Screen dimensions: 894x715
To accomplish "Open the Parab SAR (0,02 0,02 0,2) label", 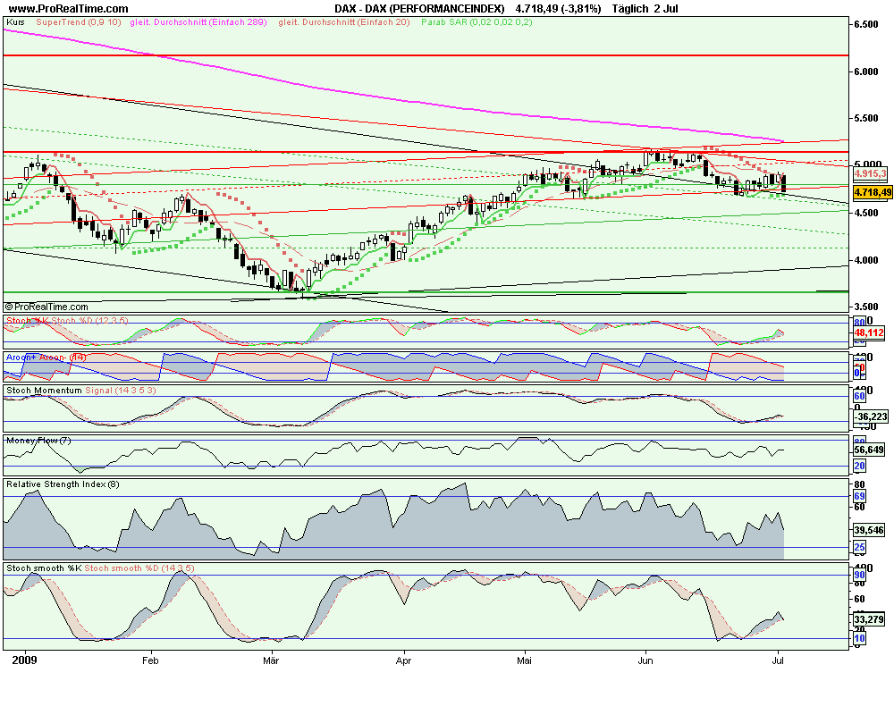I will tap(476, 24).
